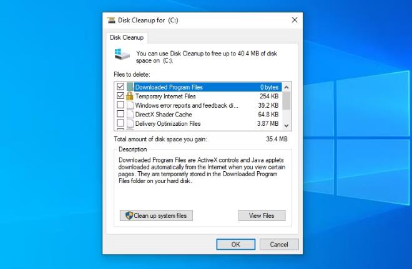The height and width of the screenshot is (269, 412).
Task: Click the Windows drive icon beside the summary text
Action: [x=122, y=54]
